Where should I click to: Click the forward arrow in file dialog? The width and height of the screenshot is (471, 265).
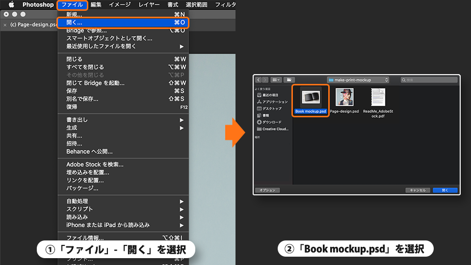[x=265, y=80]
